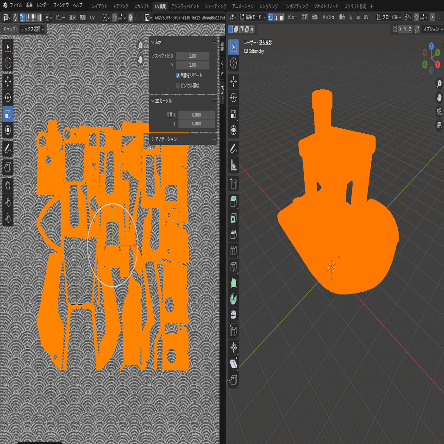Toggle snapping magnet in UV editor header
Screen dimensions: 444x444
click(x=115, y=18)
